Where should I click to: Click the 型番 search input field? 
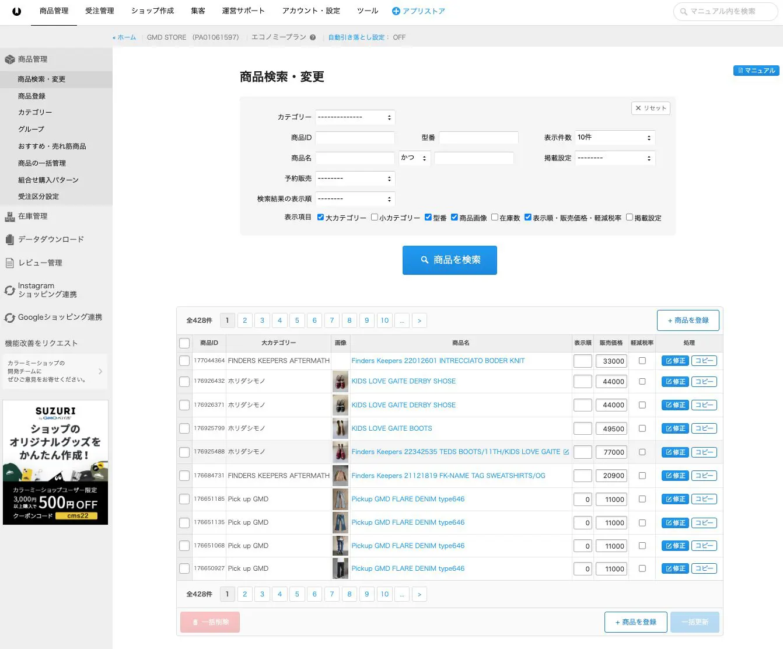pyautogui.click(x=479, y=138)
